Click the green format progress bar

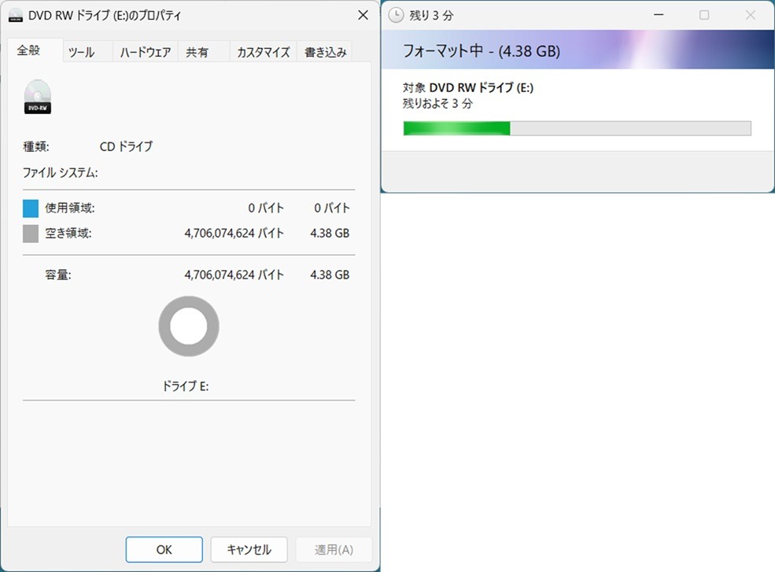click(x=578, y=128)
